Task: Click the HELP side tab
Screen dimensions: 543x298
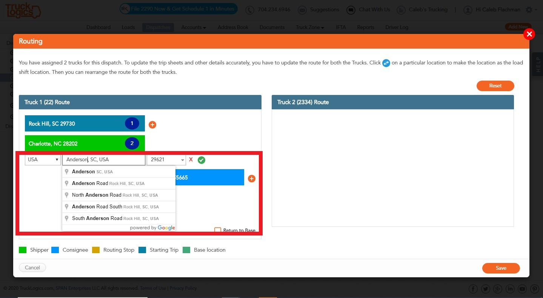Action: point(537,64)
